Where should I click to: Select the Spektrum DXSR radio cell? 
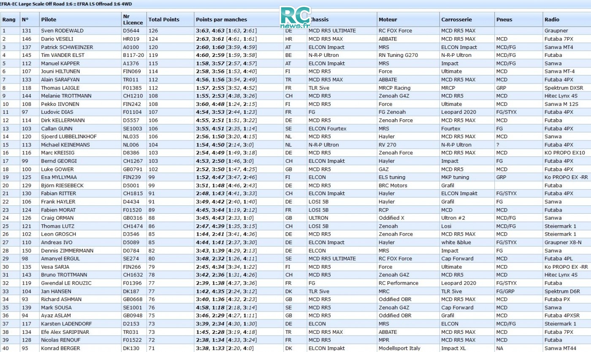coord(564,88)
